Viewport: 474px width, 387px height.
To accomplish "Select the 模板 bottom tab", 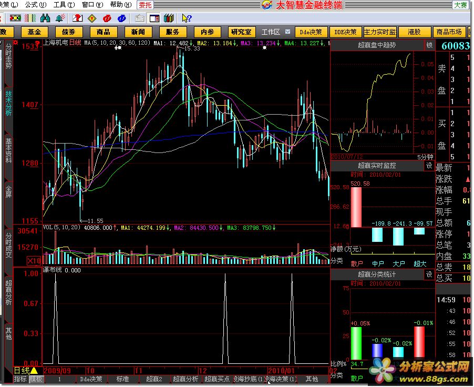I will click(x=36, y=379).
